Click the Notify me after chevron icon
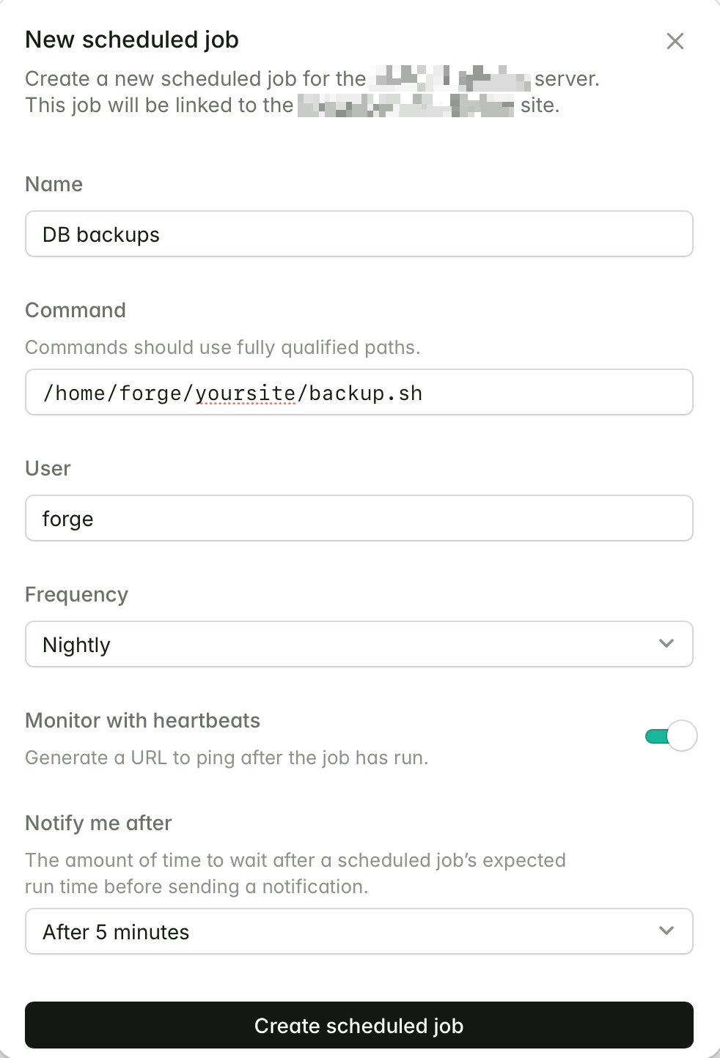 pos(666,931)
